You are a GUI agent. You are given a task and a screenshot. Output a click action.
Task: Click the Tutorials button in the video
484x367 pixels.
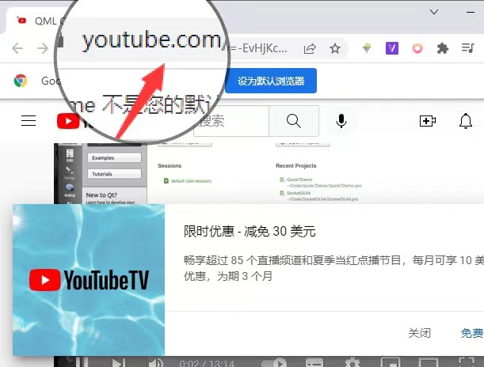point(114,174)
